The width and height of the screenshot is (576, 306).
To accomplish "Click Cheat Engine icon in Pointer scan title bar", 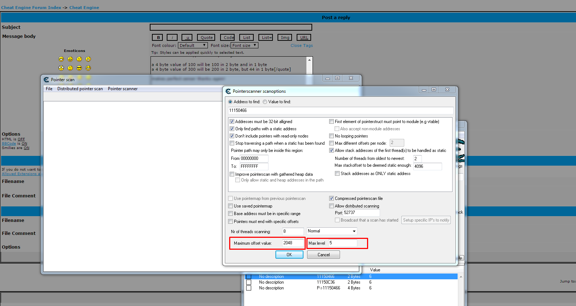I will [46, 80].
